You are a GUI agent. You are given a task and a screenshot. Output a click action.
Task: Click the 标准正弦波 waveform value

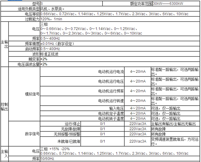click(49, 54)
